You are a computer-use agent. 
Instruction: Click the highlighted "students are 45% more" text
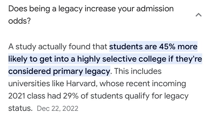153,47
